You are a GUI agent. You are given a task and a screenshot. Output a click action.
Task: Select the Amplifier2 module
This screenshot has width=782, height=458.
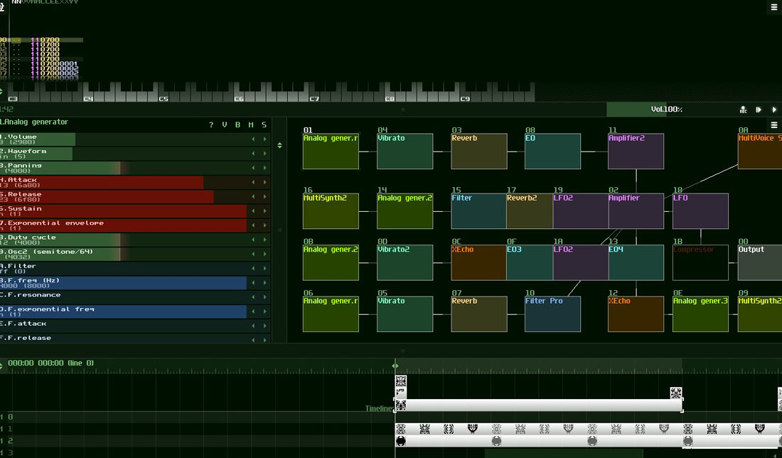coord(636,151)
